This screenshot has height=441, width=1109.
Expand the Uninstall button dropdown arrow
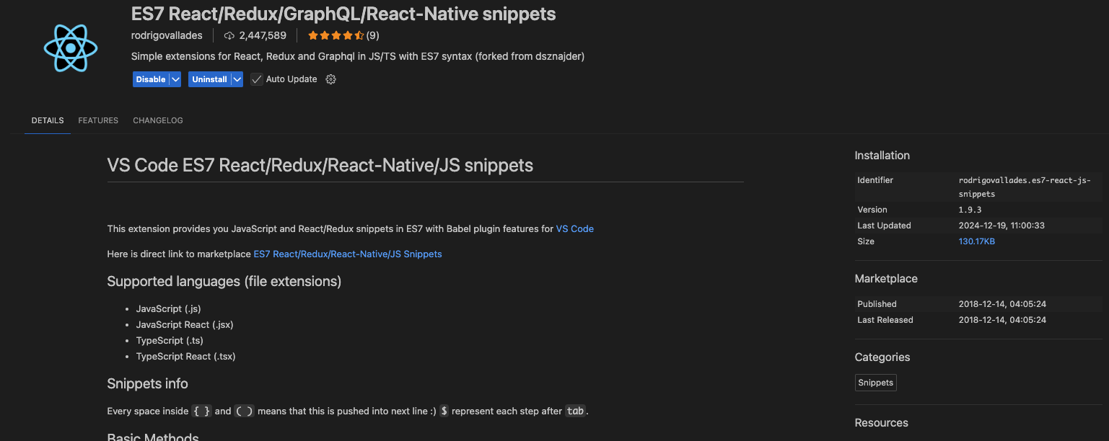pos(237,79)
